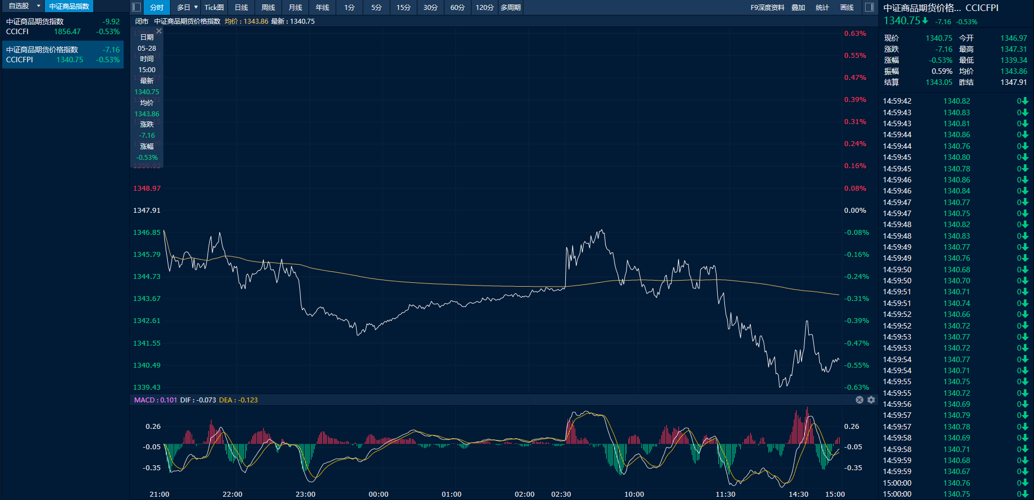Close the floating data tooltip box

(x=159, y=31)
